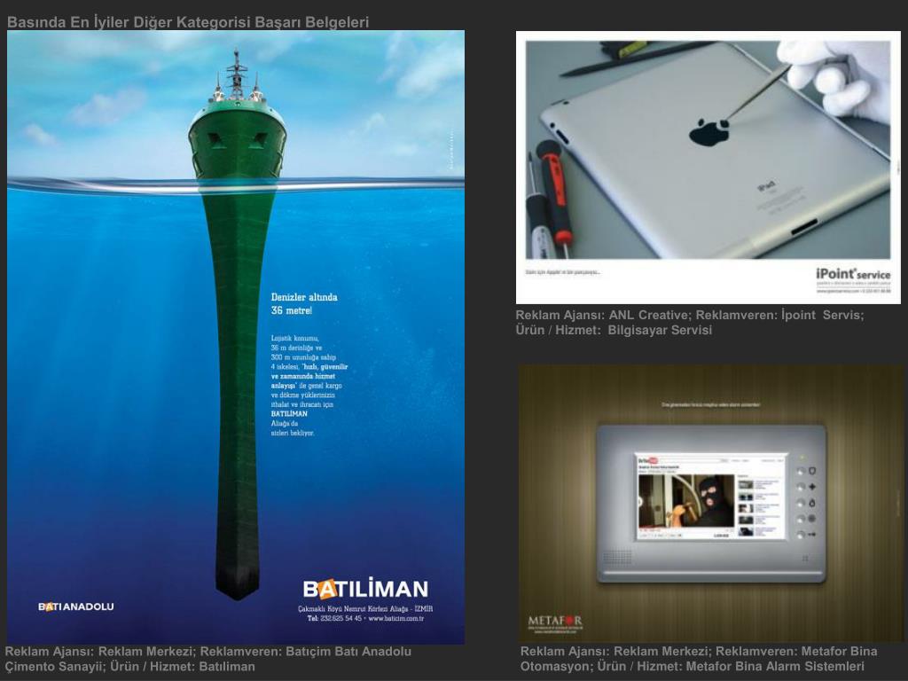Open the Batıliman ship advertisement image
908x681 pixels.
[x=236, y=337]
